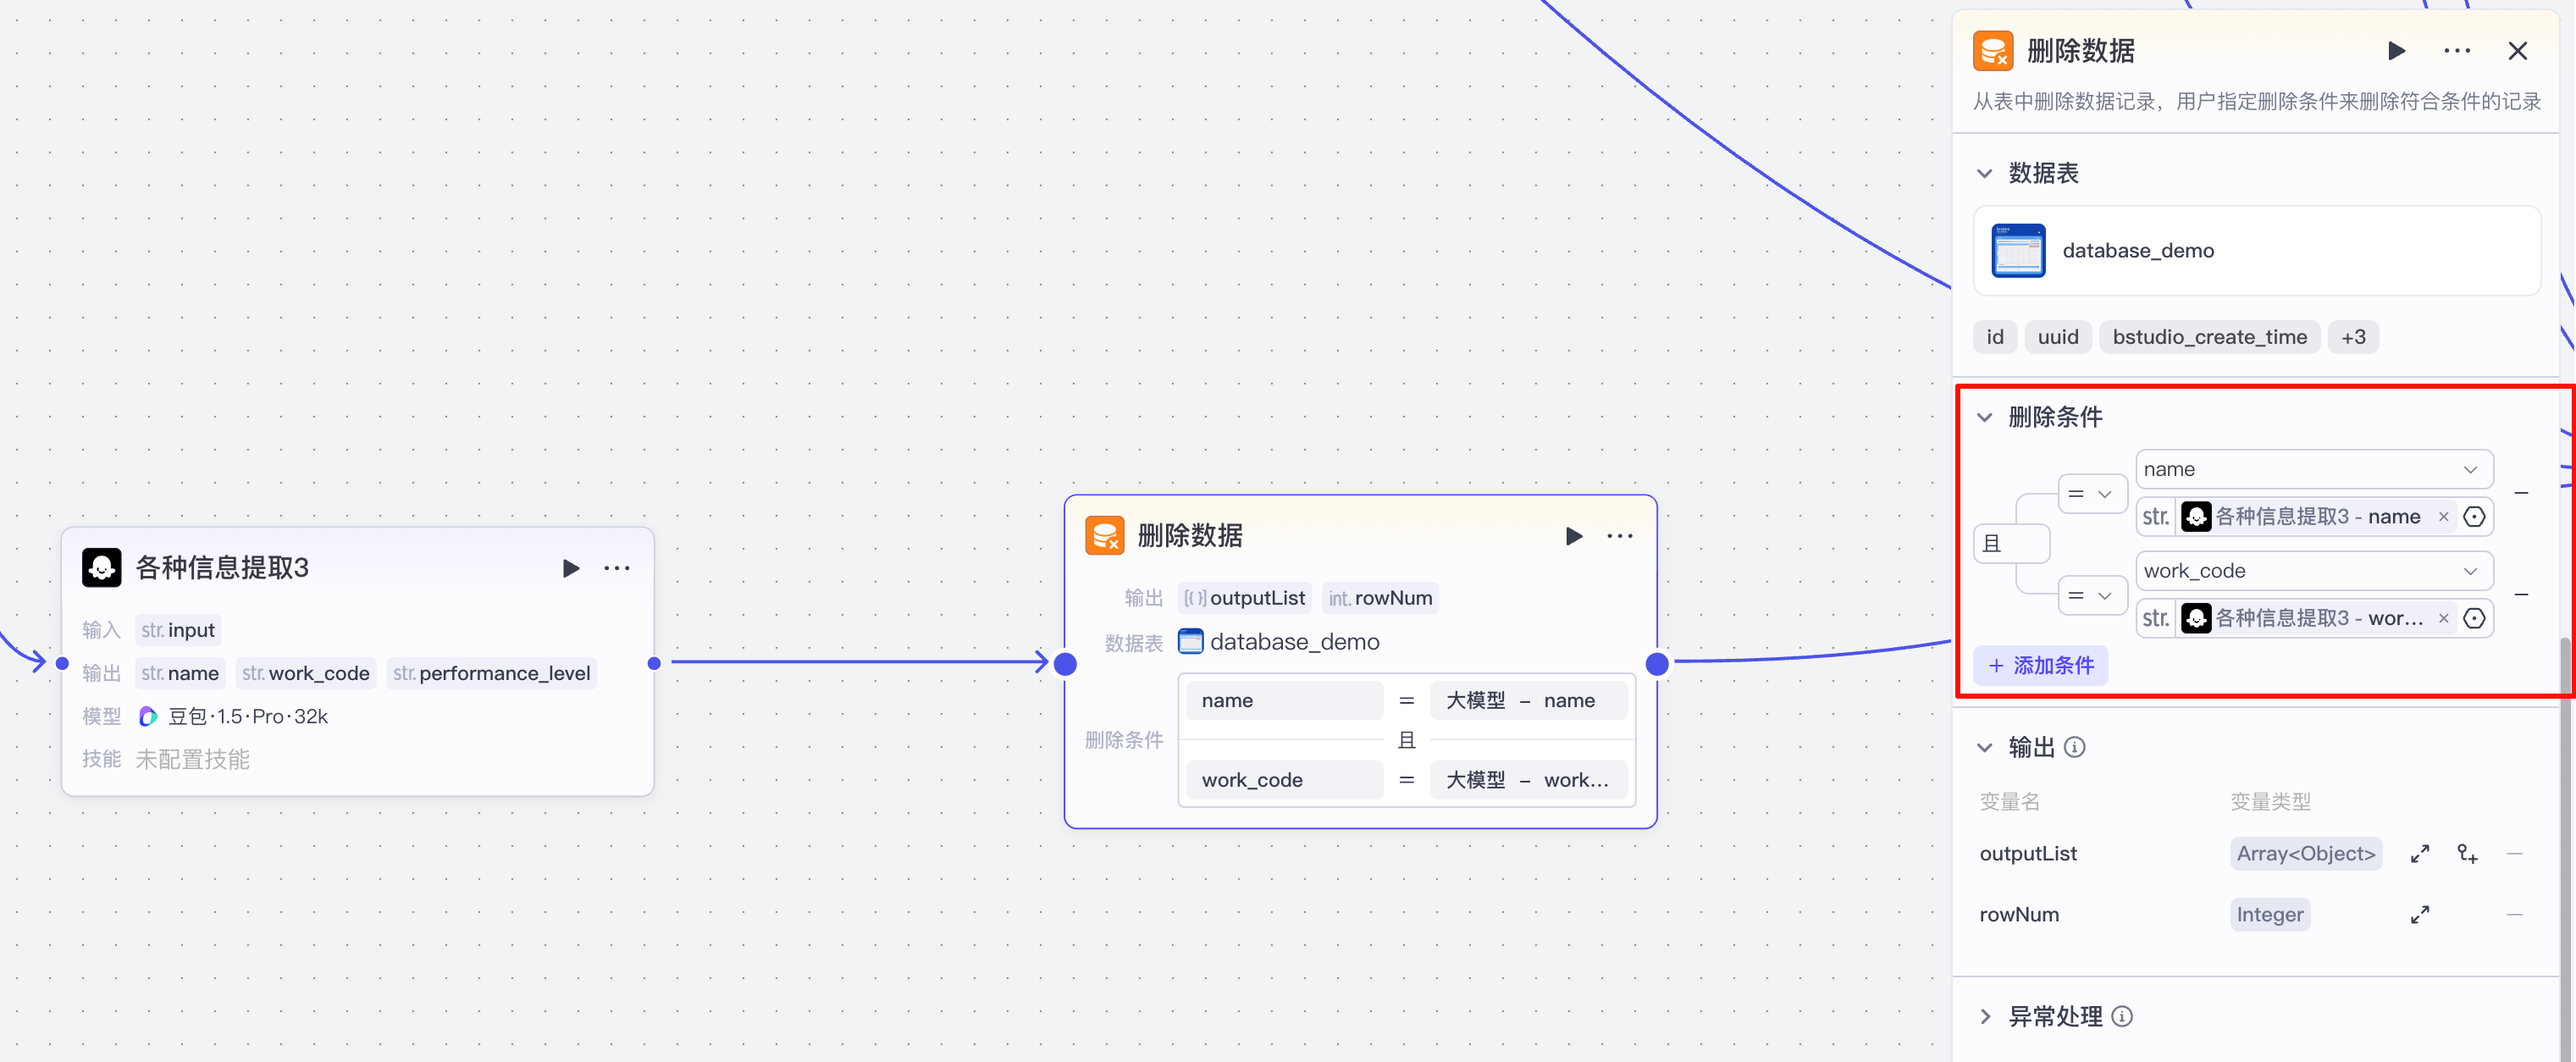Open more options on 各种信息提取3 node
2576x1062 pixels.
click(x=617, y=568)
